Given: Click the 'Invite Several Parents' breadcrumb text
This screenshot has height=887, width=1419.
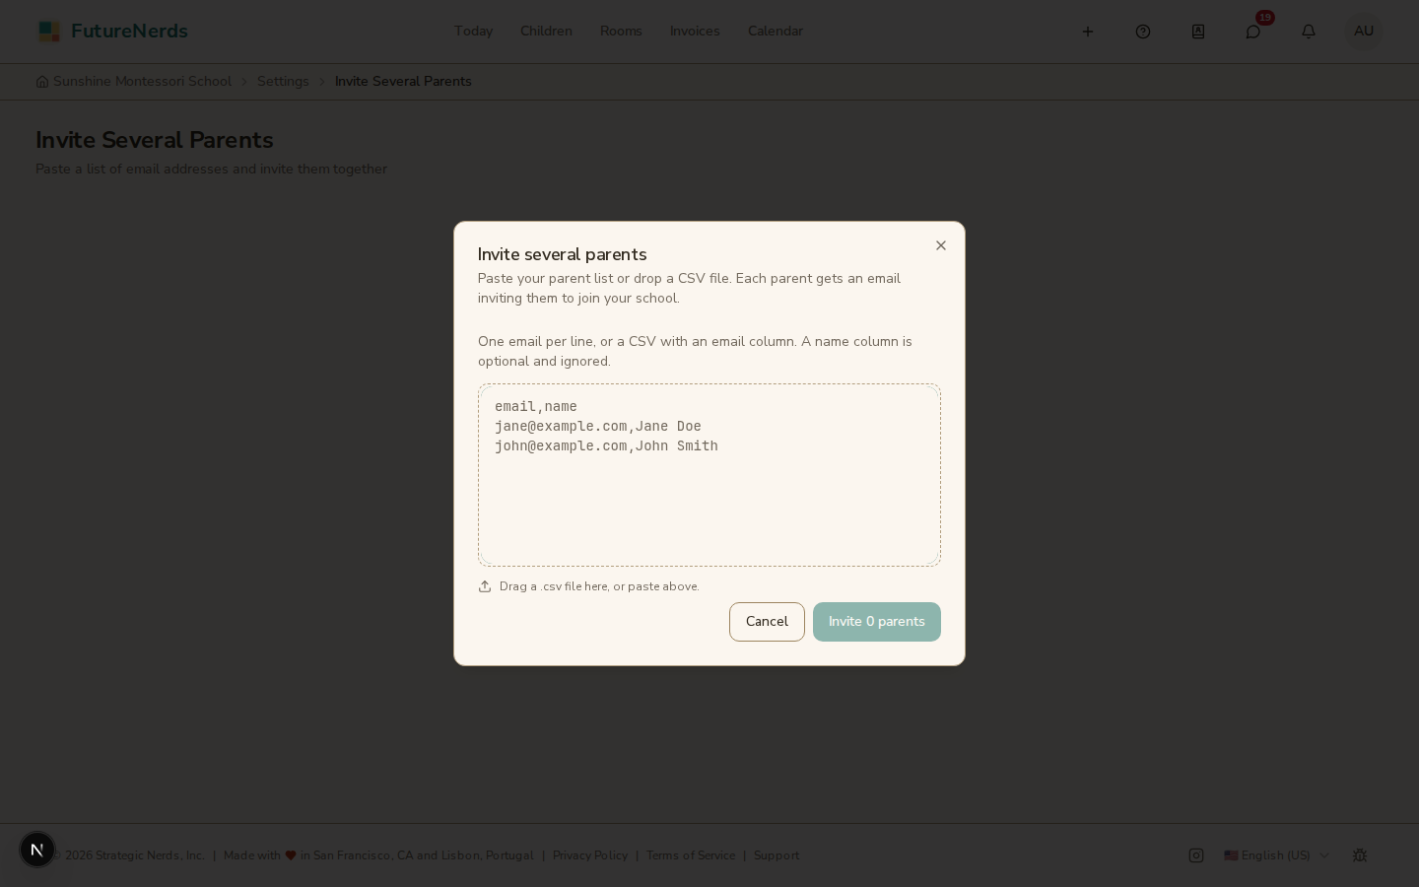Looking at the screenshot, I should coord(403,82).
